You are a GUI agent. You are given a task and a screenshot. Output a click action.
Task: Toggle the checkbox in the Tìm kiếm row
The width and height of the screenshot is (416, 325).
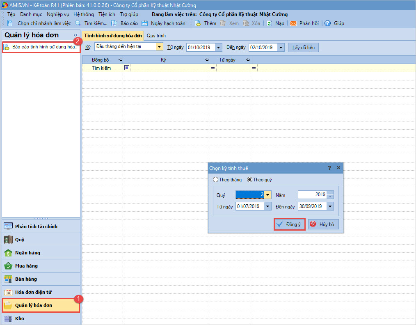pos(127,68)
